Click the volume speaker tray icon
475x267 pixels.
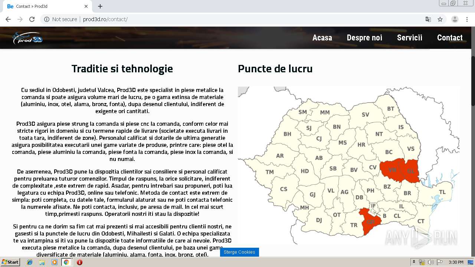click(430, 262)
